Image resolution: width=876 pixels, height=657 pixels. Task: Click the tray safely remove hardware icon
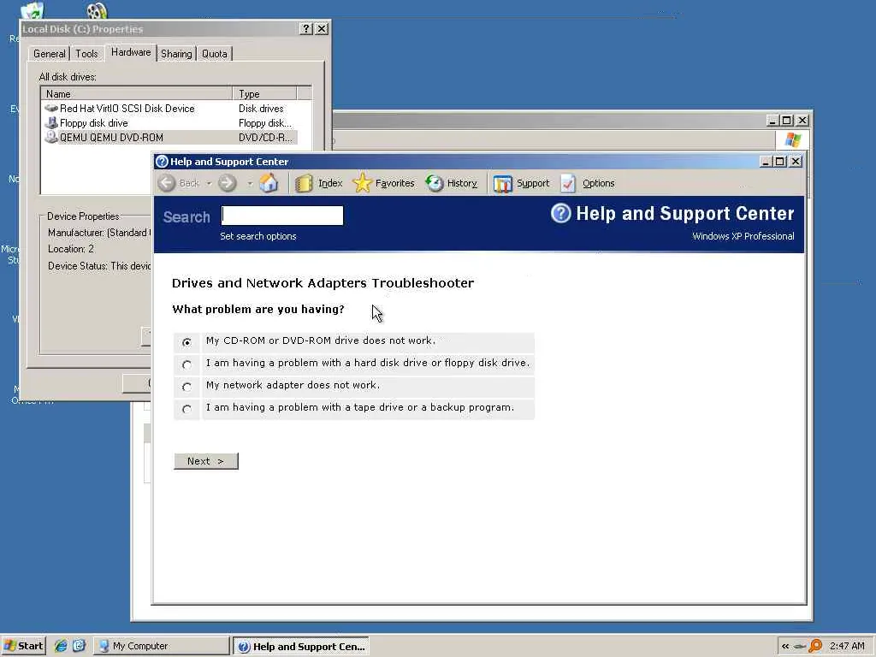click(x=800, y=647)
